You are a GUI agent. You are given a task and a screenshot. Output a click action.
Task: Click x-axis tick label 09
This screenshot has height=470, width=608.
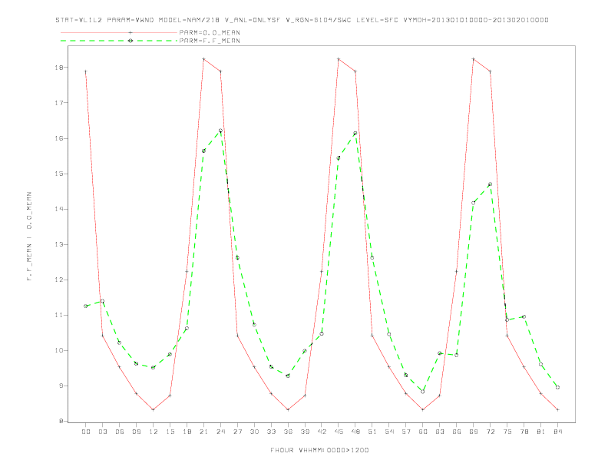click(136, 432)
